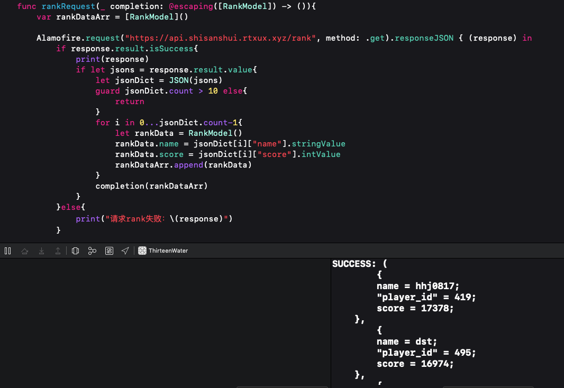Image resolution: width=564 pixels, height=388 pixels.
Task: Click the guard keyword
Action: [x=107, y=91]
